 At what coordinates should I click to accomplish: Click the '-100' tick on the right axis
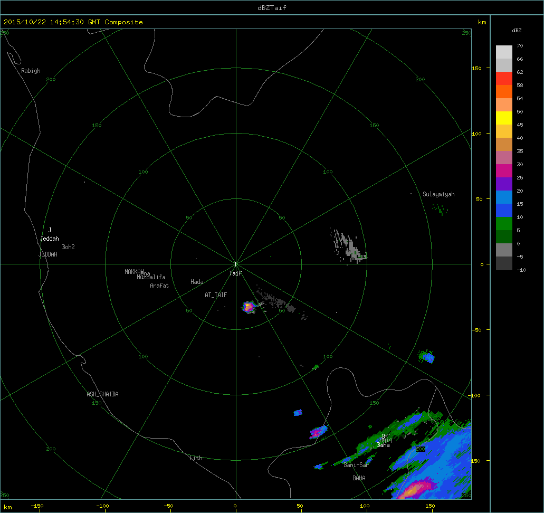click(475, 396)
